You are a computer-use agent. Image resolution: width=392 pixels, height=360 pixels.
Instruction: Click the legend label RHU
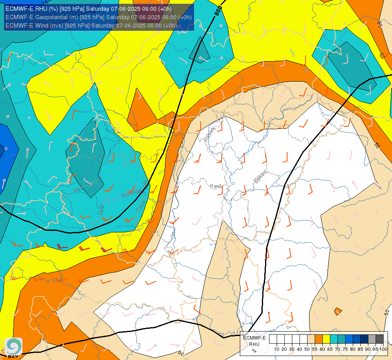point(254,344)
